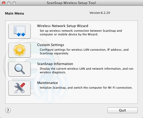This screenshot has width=143, height=118.
Task: Click the "Main Menu" heading
Action: (x=14, y=14)
